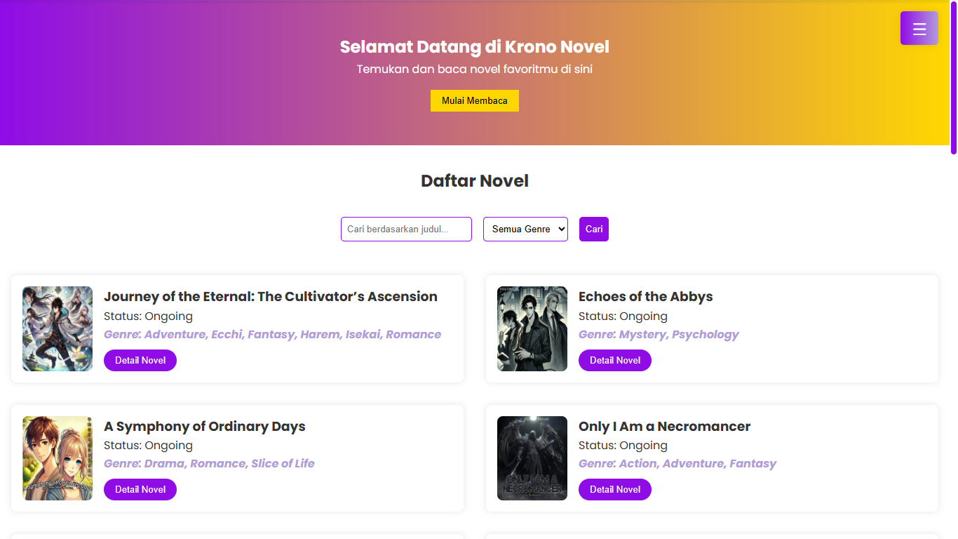Open Detail Novel for Journey of the Eternal
The image size is (958, 539).
[140, 360]
